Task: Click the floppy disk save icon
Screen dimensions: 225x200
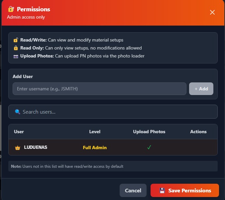Action: coord(162,191)
